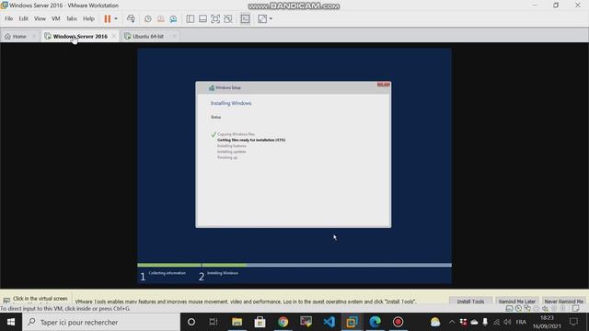
Task: Click the sound card status icon
Action: (x=545, y=309)
